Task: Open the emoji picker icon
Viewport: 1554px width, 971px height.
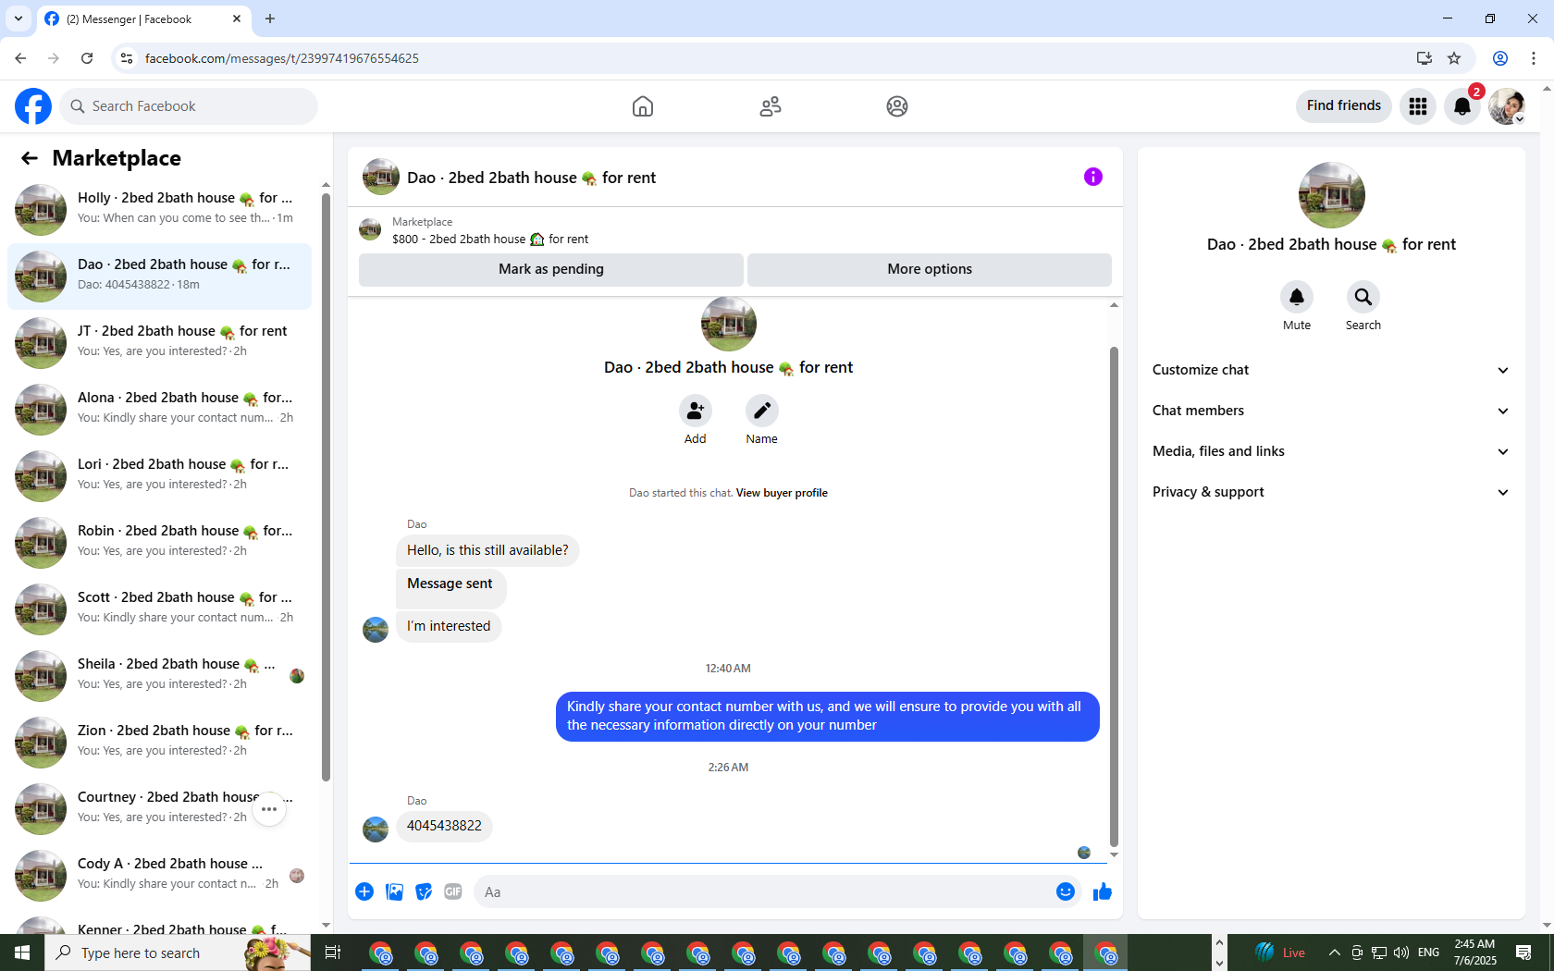Action: point(1066,891)
